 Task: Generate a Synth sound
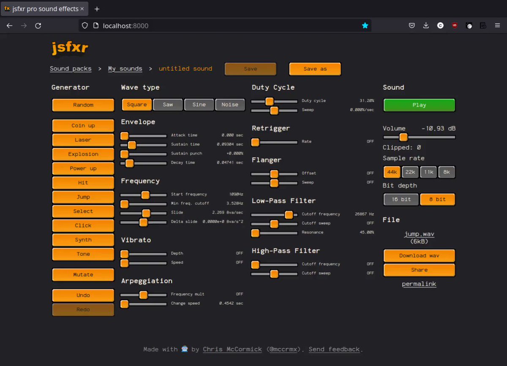point(83,240)
